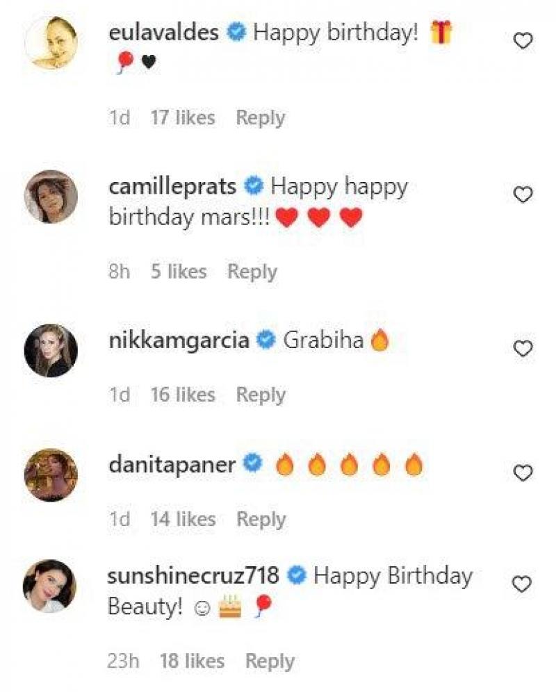Open camilleprats's profile avatar
556x692 pixels.
51,197
